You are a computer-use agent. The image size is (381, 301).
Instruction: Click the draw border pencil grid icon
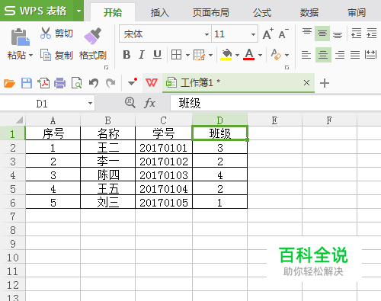point(199,55)
